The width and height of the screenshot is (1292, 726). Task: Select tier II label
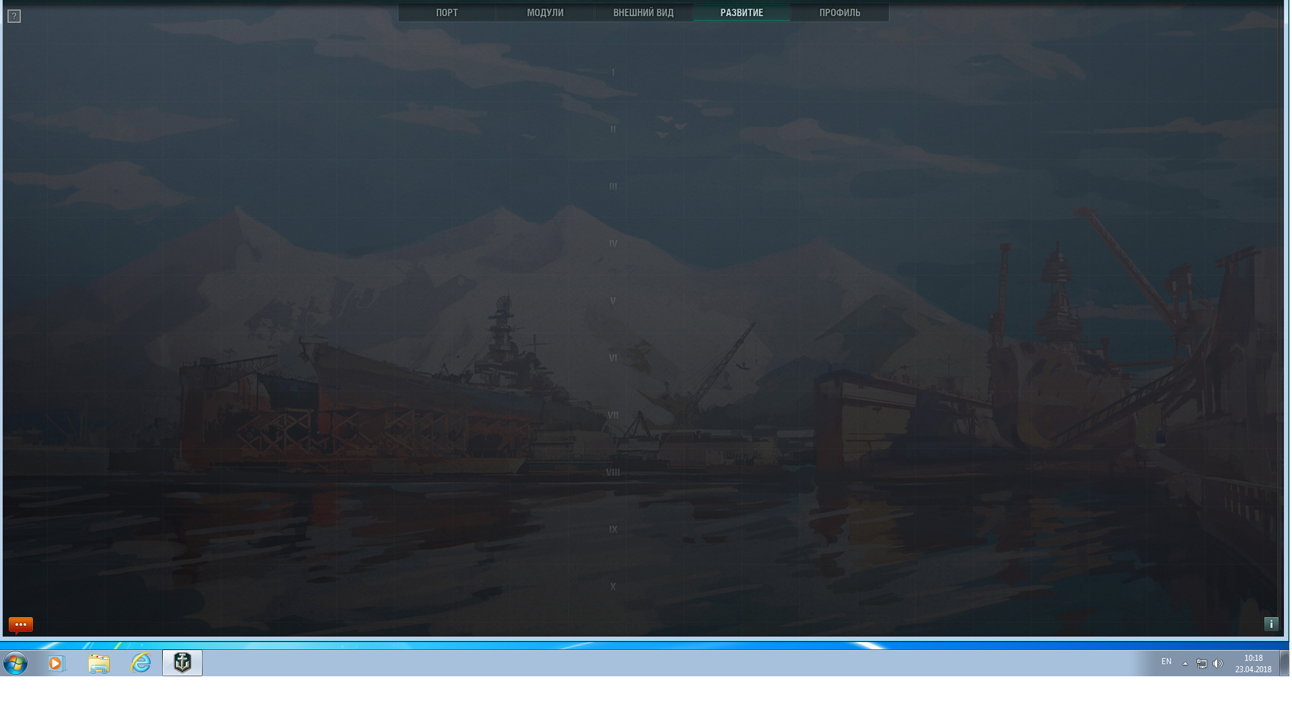[x=613, y=130]
